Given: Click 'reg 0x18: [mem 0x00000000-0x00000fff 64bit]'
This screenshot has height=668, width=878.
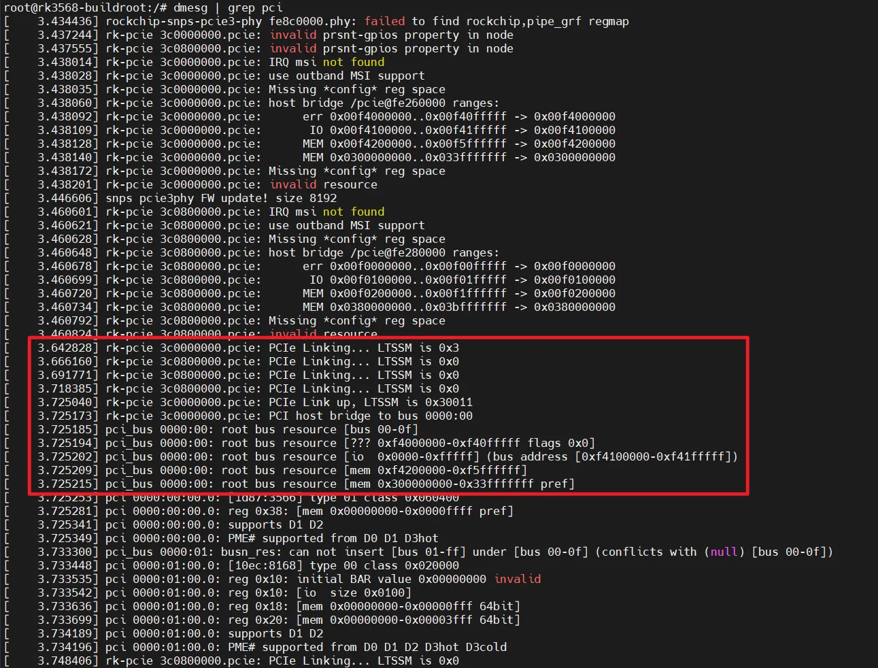Looking at the screenshot, I should pos(374,606).
